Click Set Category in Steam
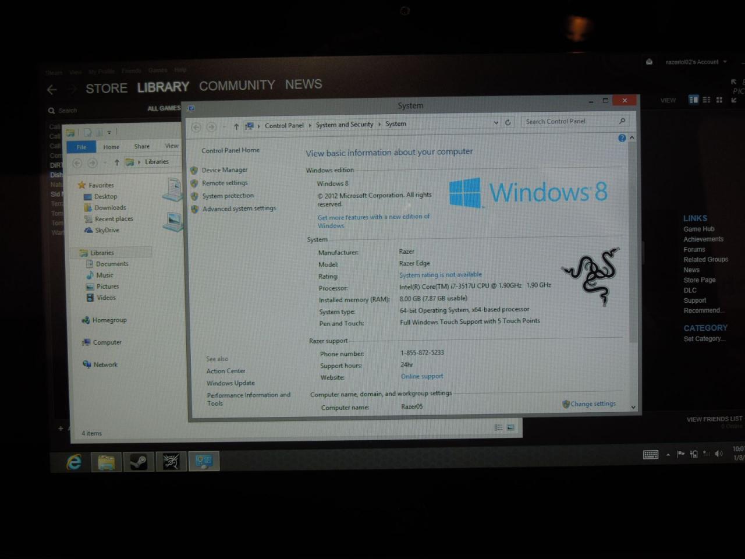745x559 pixels. coord(704,339)
